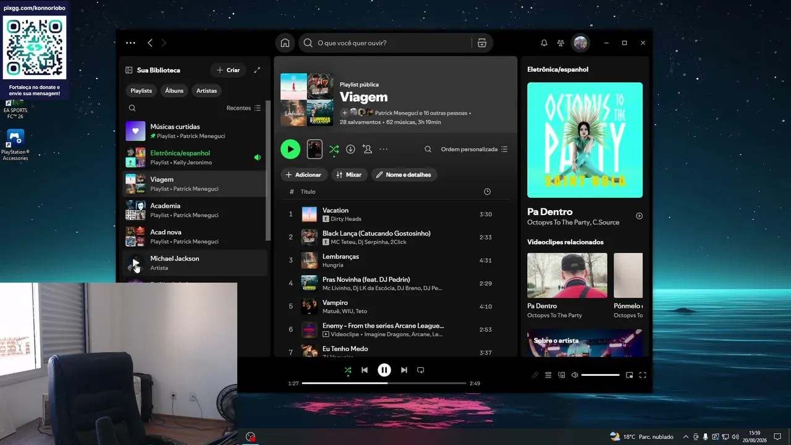Expand the library to full view
The width and height of the screenshot is (791, 445).
[257, 70]
